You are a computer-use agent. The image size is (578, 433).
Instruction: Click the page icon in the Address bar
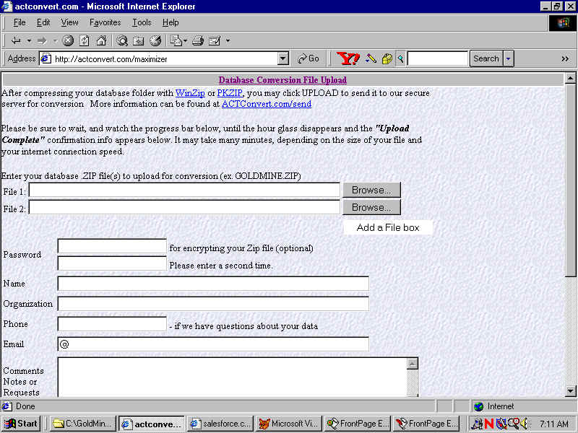(46, 58)
